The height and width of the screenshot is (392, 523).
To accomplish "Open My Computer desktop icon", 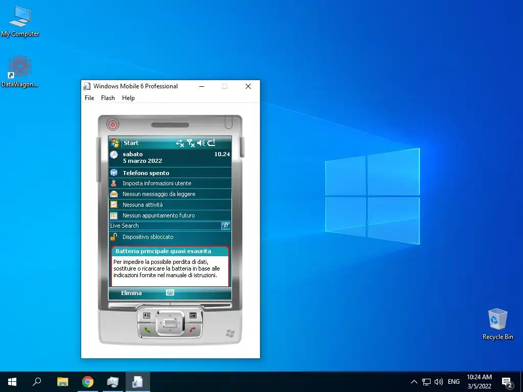I will tap(20, 21).
